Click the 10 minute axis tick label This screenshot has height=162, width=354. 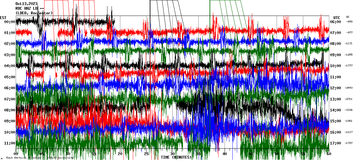(68, 154)
